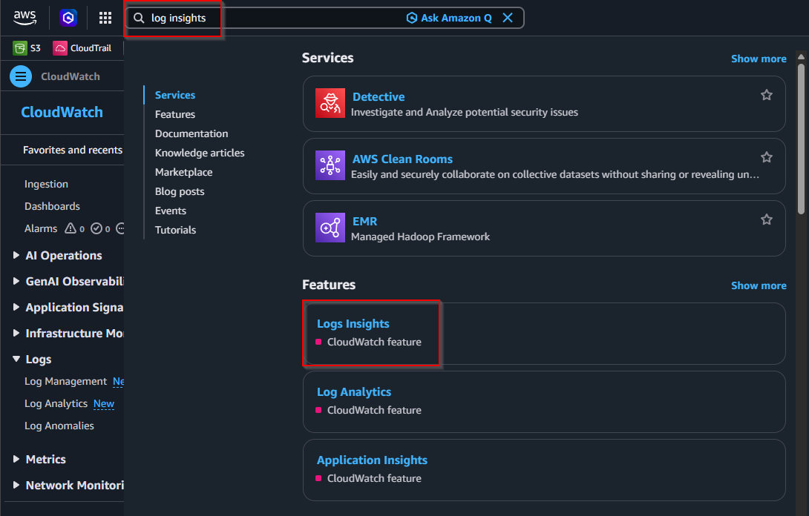Image resolution: width=809 pixels, height=516 pixels.
Task: Favorite AWS Clean Rooms with the star
Action: (x=767, y=157)
